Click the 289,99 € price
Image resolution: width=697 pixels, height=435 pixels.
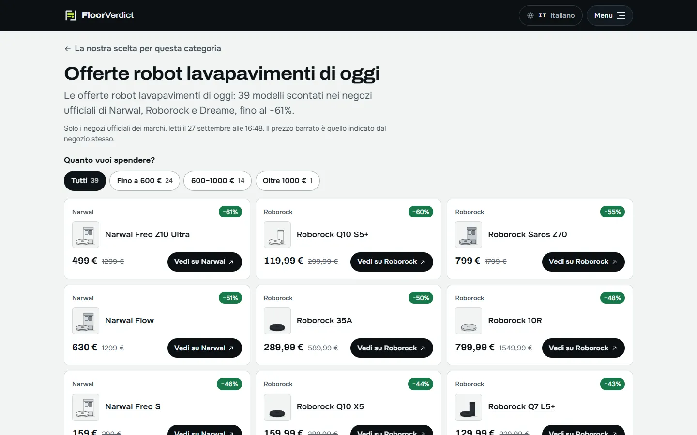tap(283, 348)
